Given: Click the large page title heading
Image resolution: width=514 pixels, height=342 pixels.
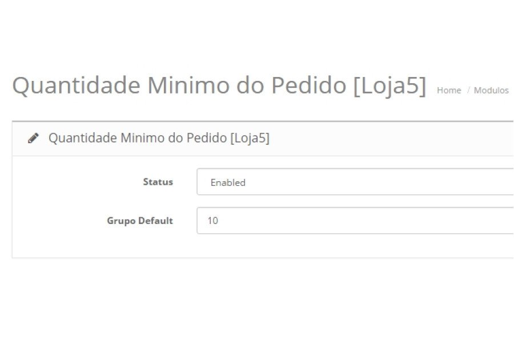Looking at the screenshot, I should (219, 85).
